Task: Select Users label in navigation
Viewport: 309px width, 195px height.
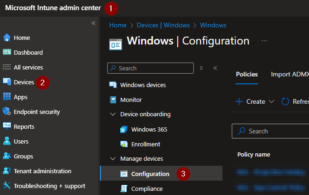Action: point(21,142)
